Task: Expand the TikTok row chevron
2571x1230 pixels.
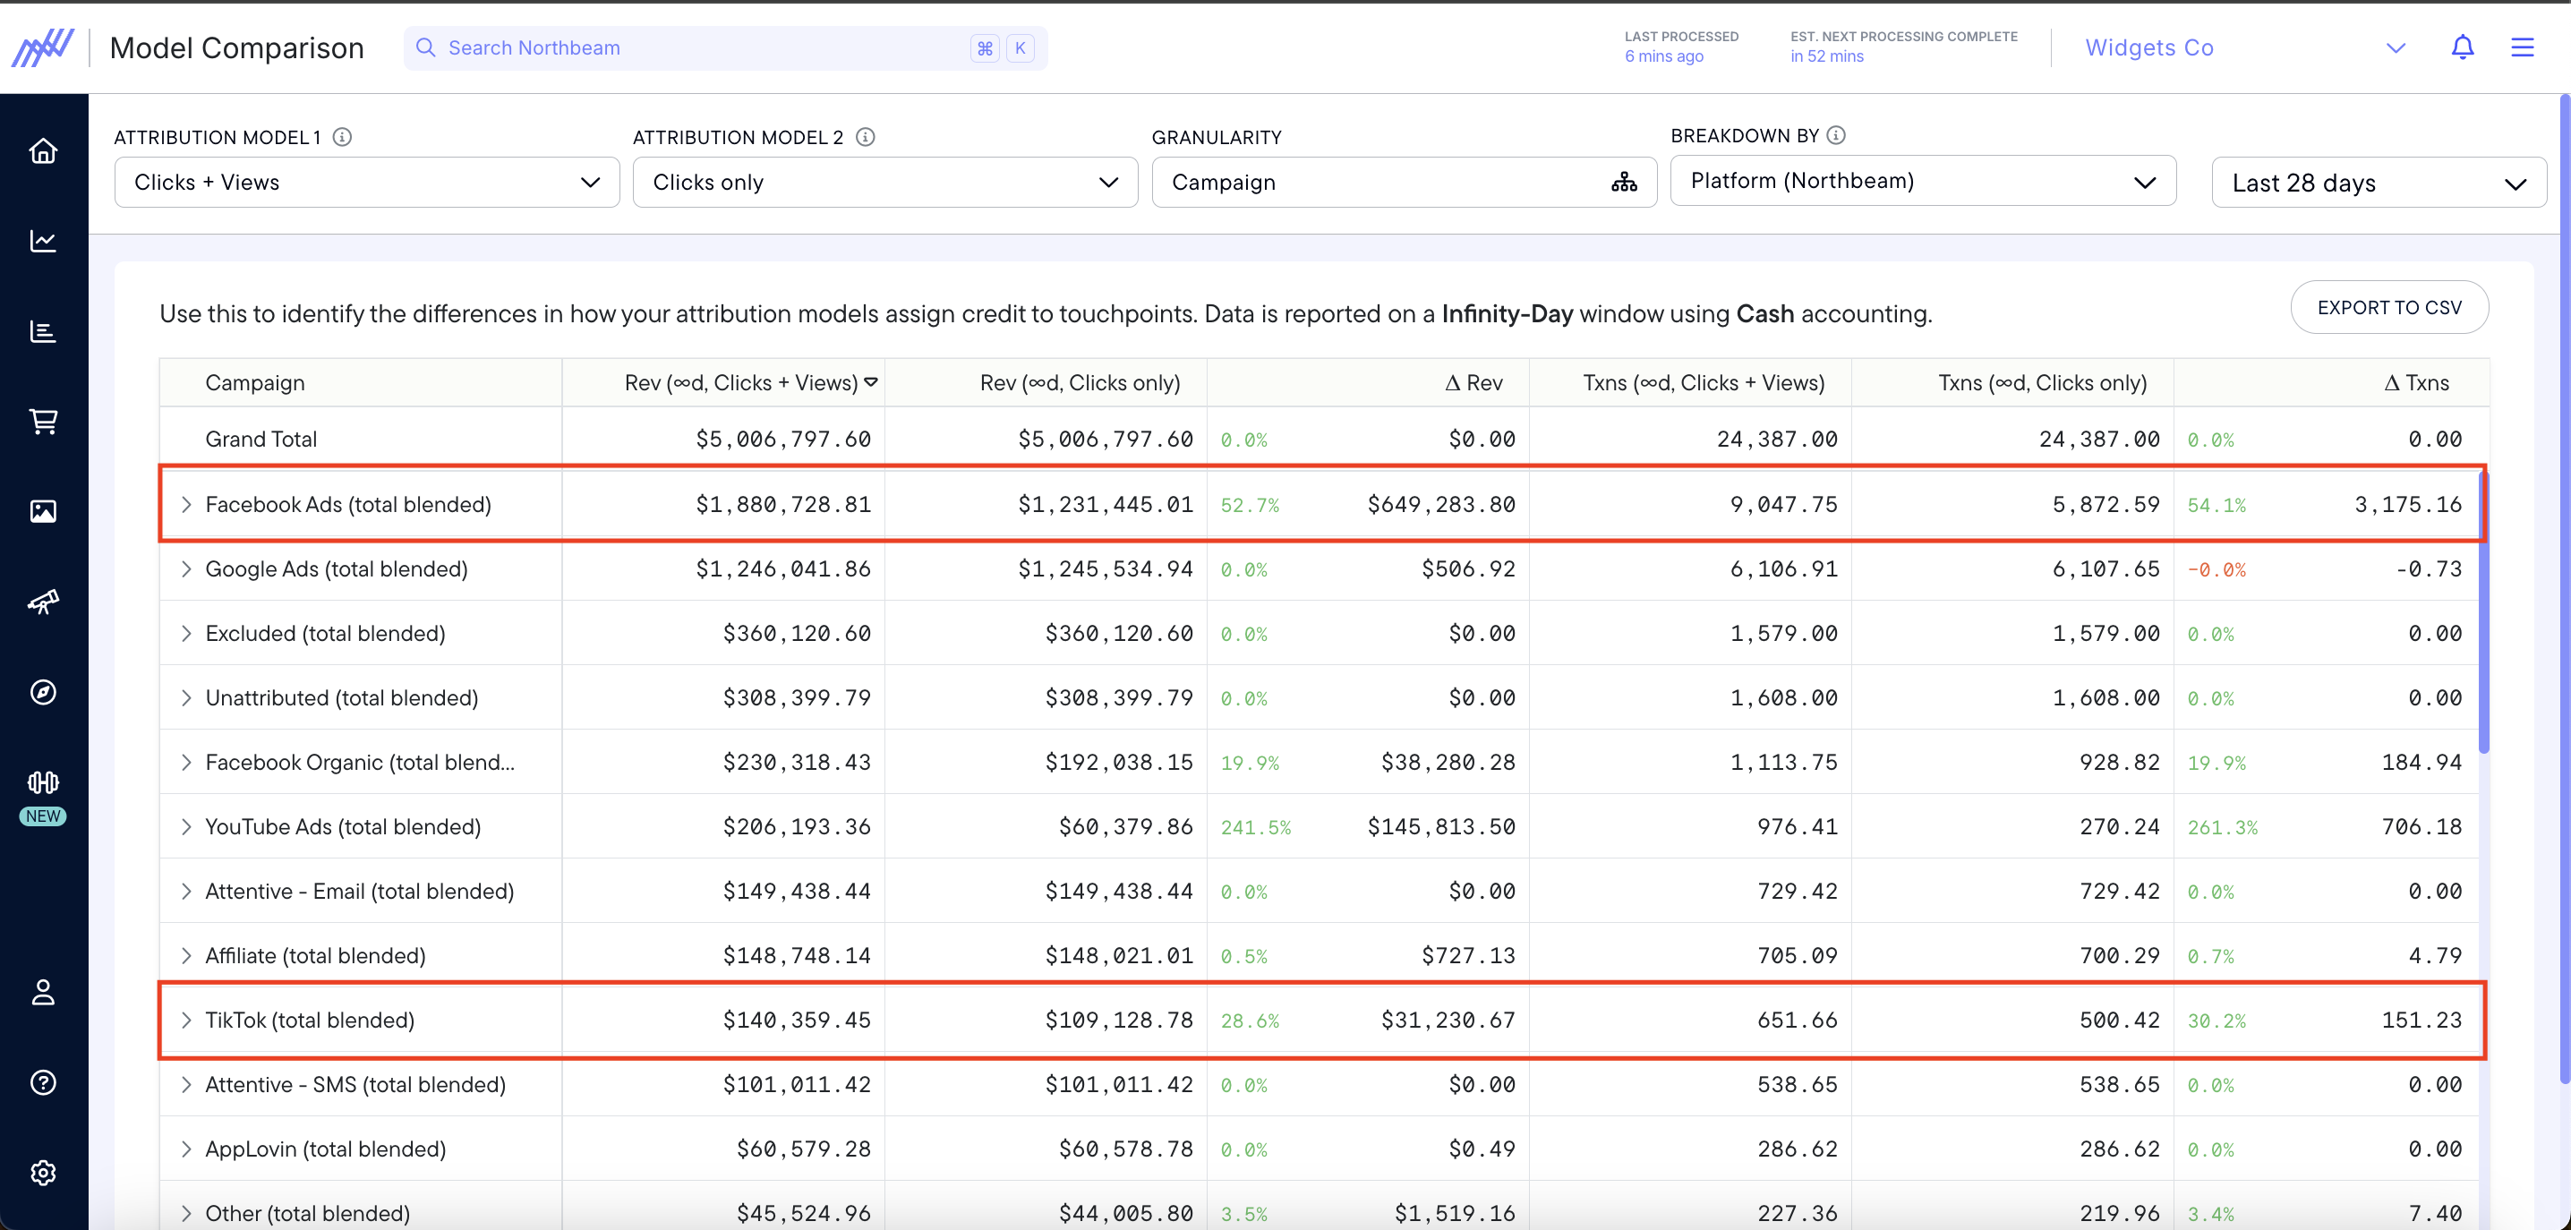Action: (x=186, y=1020)
